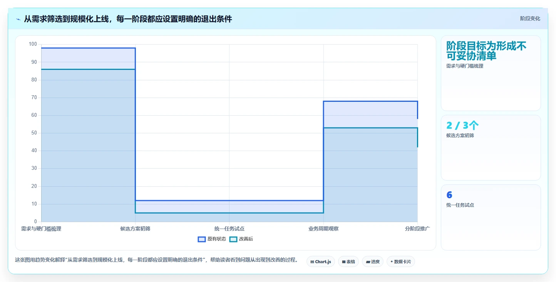Image resolution: width=556 pixels, height=282 pixels.
Task: Click the teal 改善后 legend color box
Action: [x=233, y=239]
